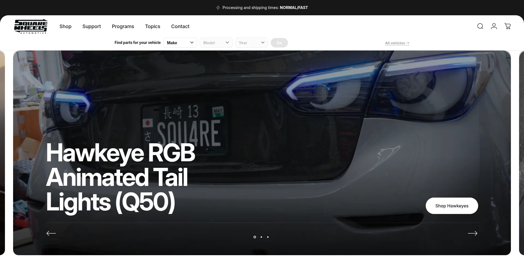
Task: Click the Square Wheels Automotive logo
Action: [31, 26]
